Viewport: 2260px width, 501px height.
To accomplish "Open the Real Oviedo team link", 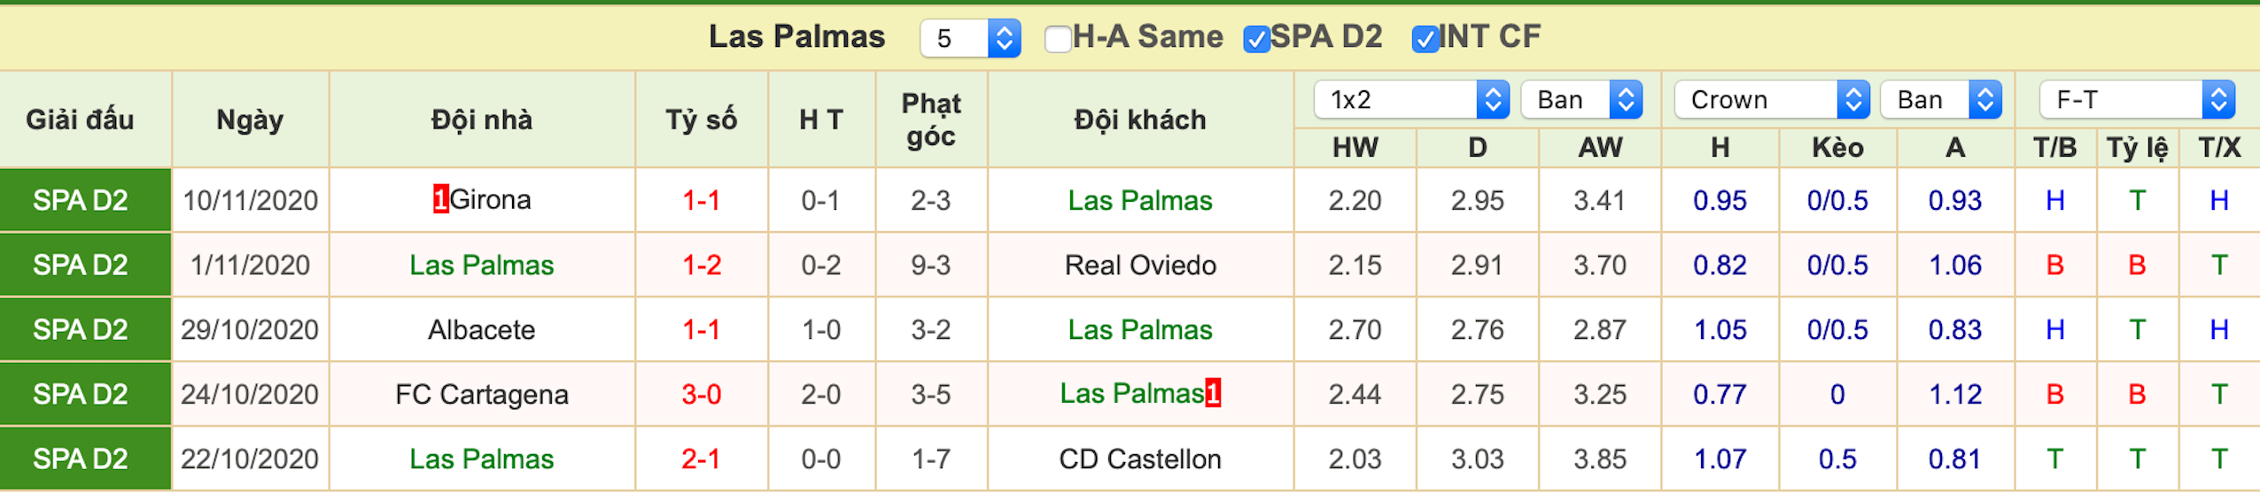I will (x=1140, y=265).
